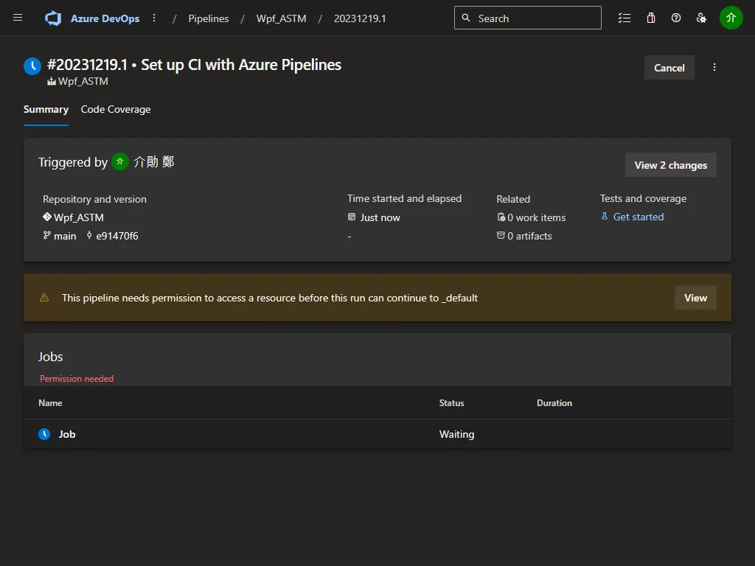Click the repository diamond icon
This screenshot has width=755, height=566.
46,217
